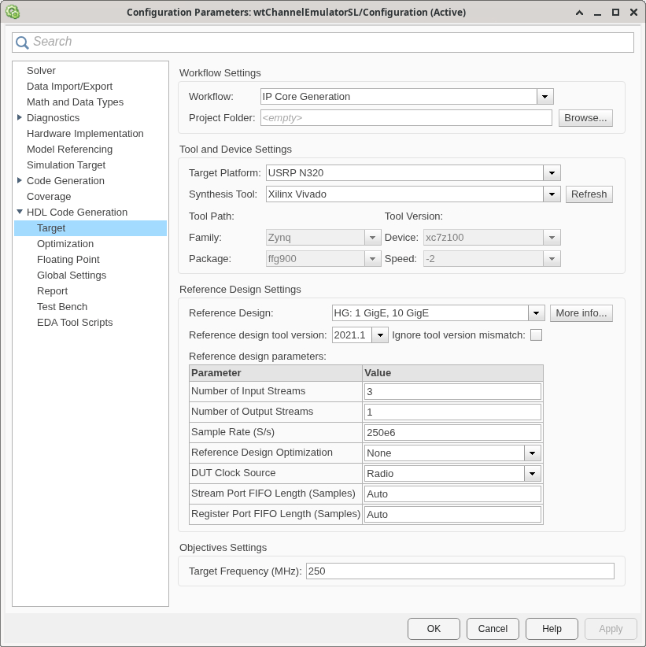Click the Apply button
Image resolution: width=646 pixels, height=647 pixels.
611,628
